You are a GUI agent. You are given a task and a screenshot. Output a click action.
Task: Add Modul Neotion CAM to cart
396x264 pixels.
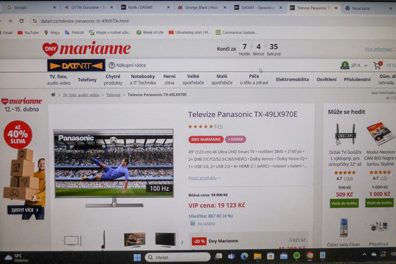[379, 203]
